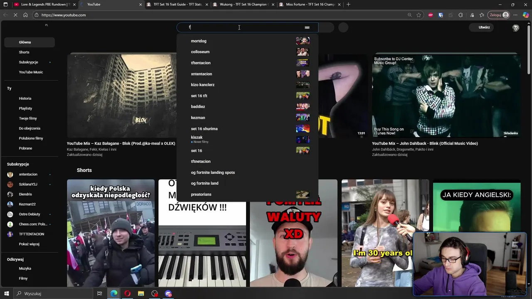Open Task View on the taskbar

[x=100, y=294]
